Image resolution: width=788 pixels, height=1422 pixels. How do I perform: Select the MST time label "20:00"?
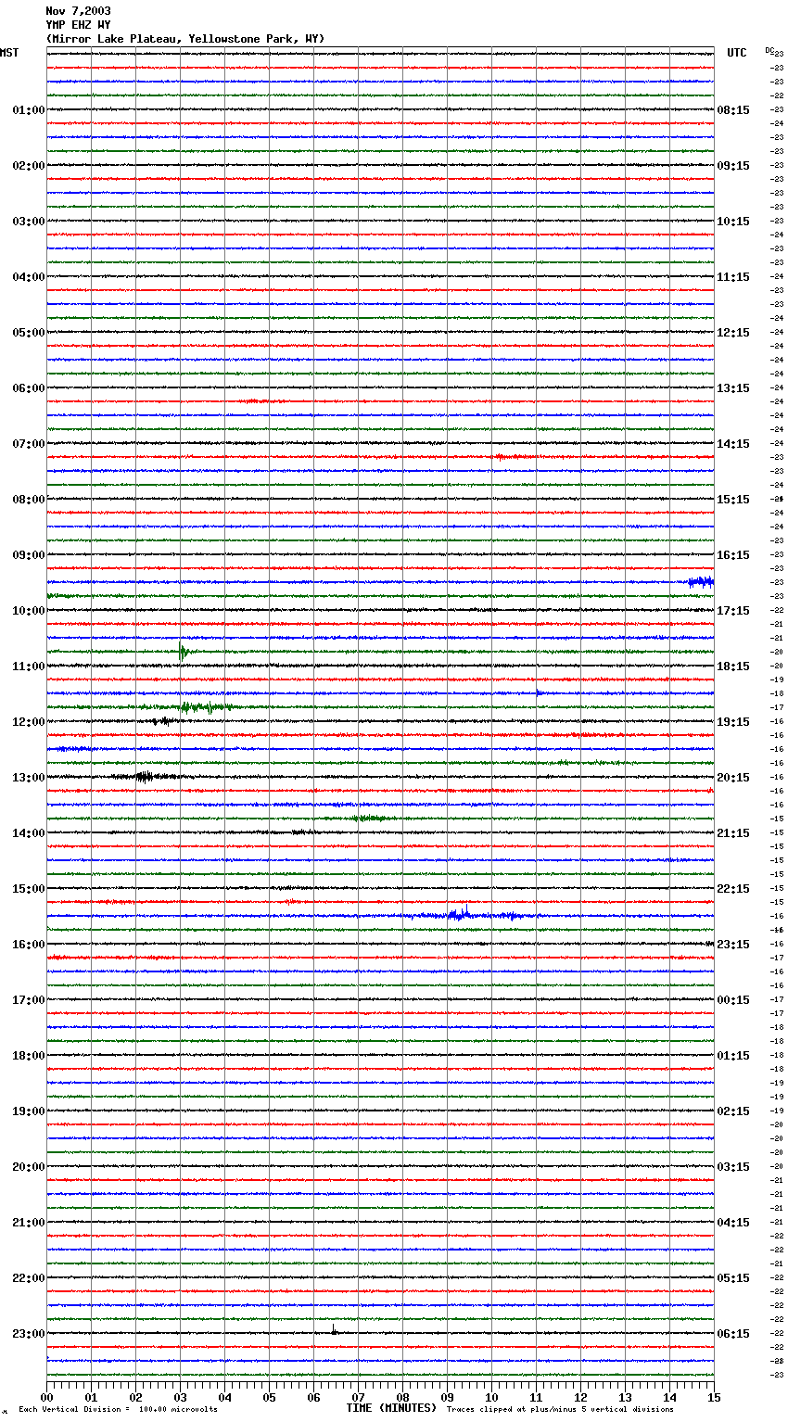point(29,1167)
